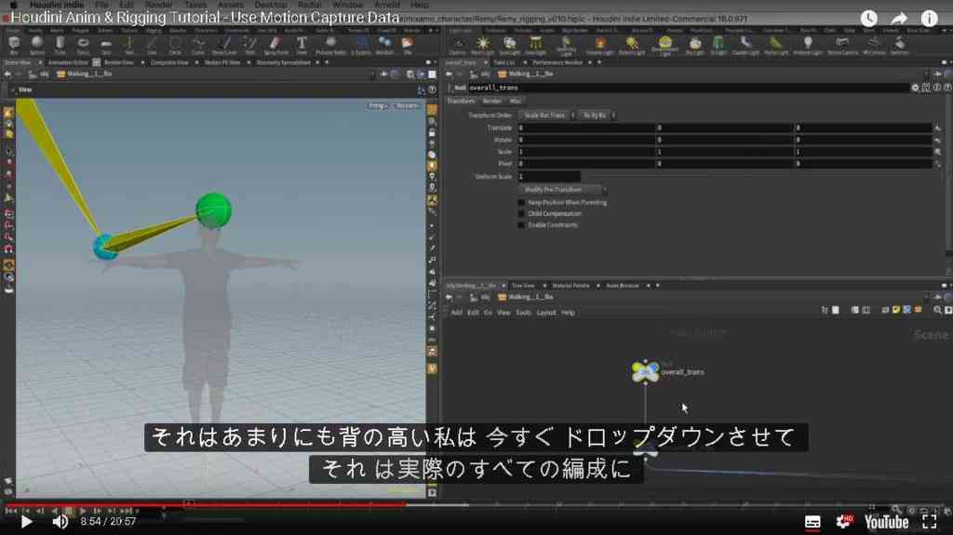Screen dimensions: 953x535
Task: Switch to Transform parameter tab
Action: (x=461, y=100)
